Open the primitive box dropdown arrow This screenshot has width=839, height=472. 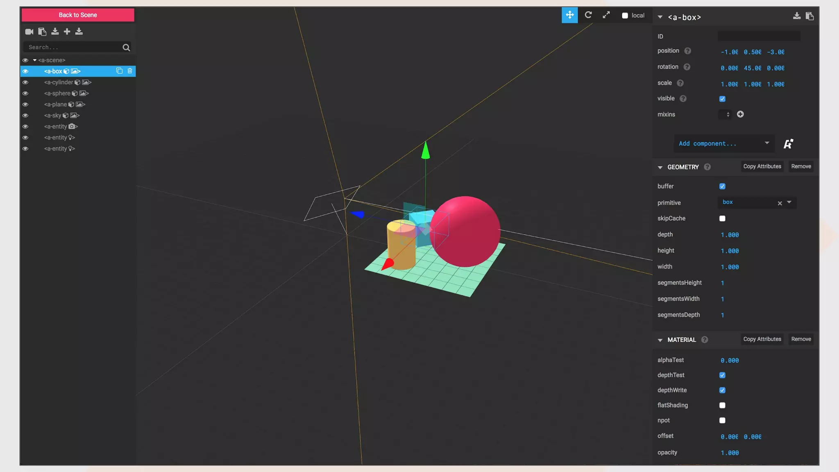click(789, 202)
